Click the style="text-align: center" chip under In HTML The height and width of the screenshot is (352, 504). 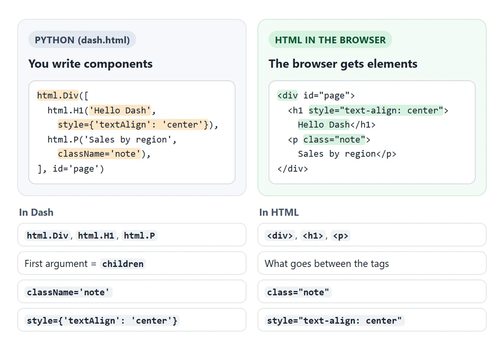pyautogui.click(x=335, y=321)
